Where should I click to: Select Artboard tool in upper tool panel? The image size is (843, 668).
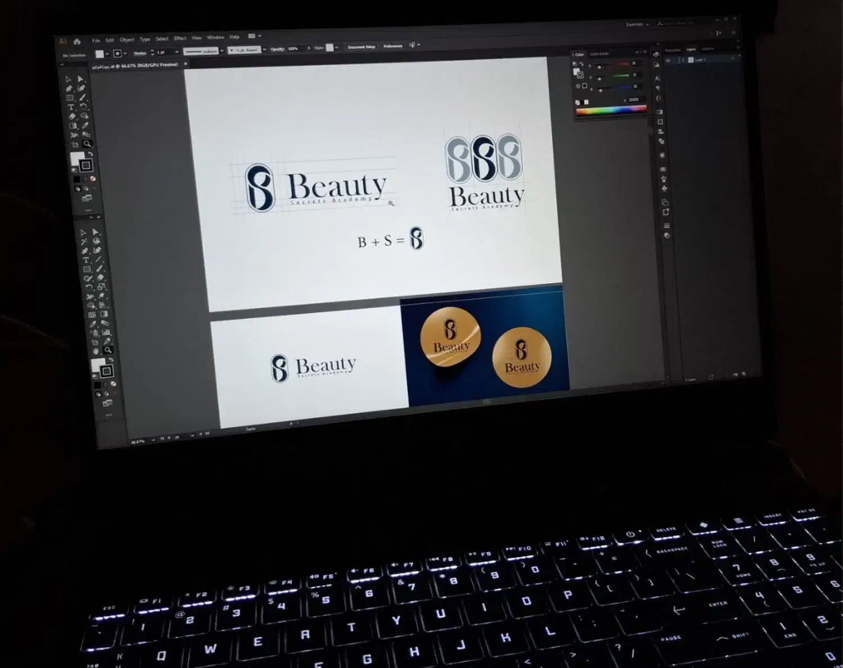pos(75,145)
